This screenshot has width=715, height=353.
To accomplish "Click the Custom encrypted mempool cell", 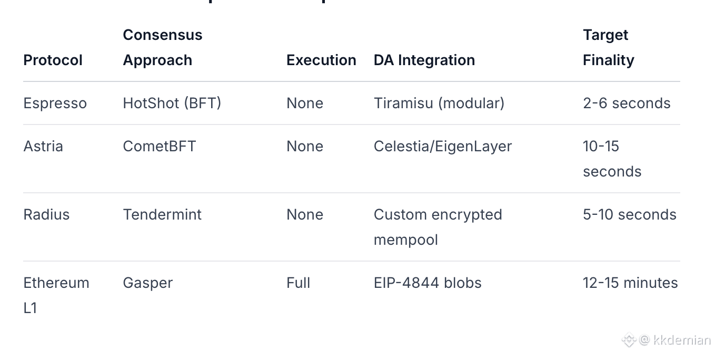I will pyautogui.click(x=438, y=227).
